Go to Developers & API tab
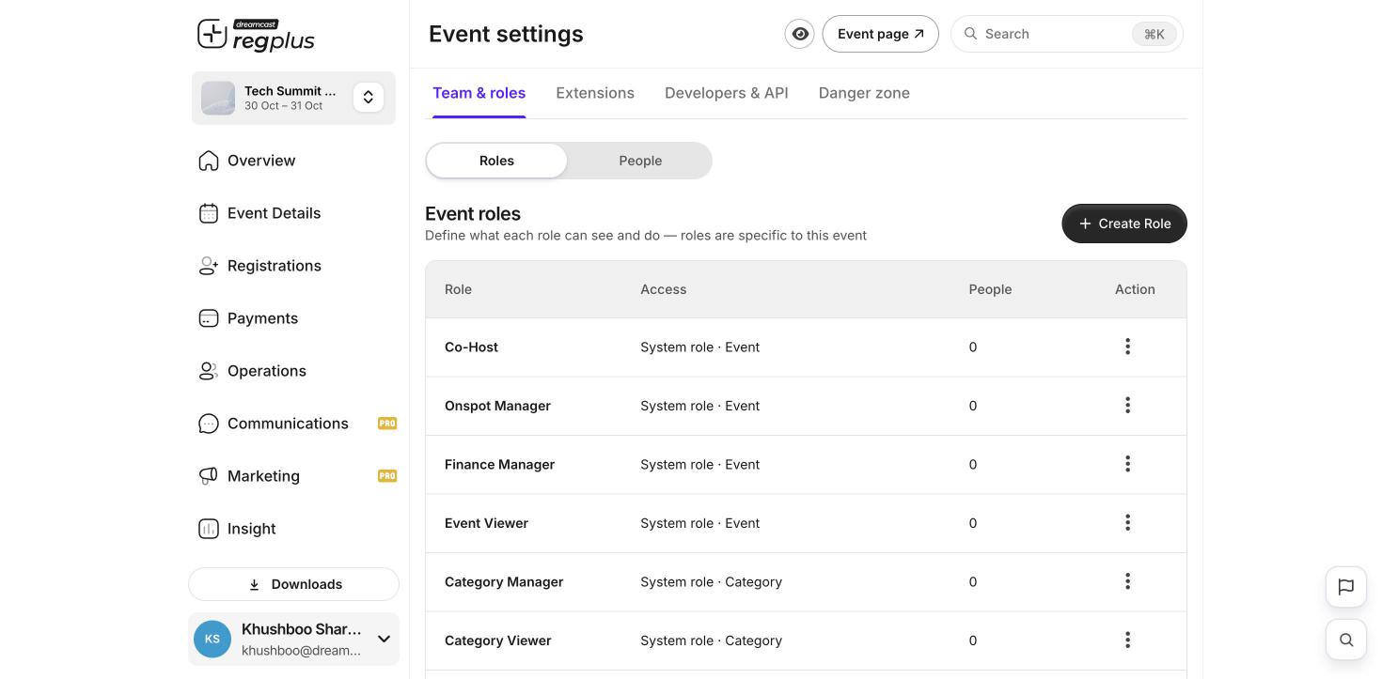1382x679 pixels. [x=727, y=93]
